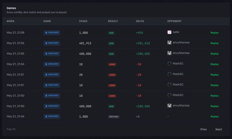
Task: Click the REFUND result badge
Action: [x=114, y=116]
